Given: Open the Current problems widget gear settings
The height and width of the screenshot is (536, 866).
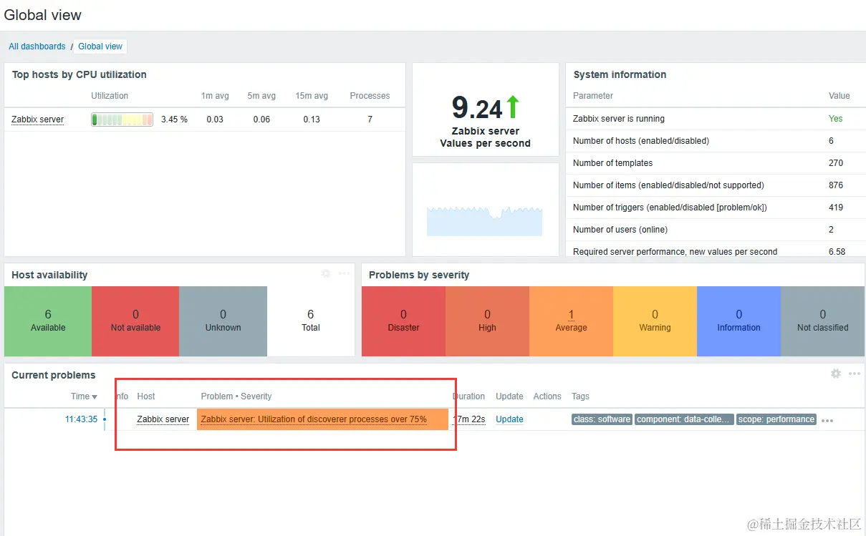Looking at the screenshot, I should [835, 374].
